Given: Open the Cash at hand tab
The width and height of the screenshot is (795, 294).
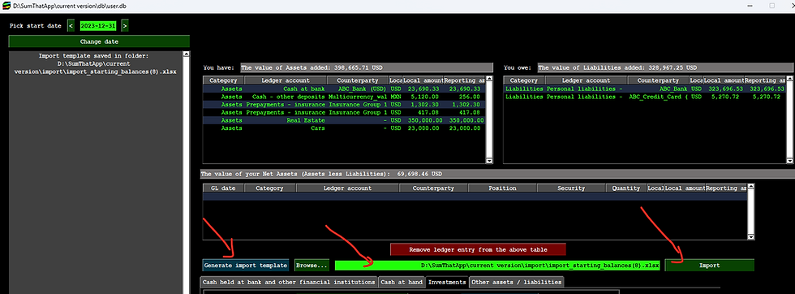Looking at the screenshot, I should pyautogui.click(x=402, y=282).
